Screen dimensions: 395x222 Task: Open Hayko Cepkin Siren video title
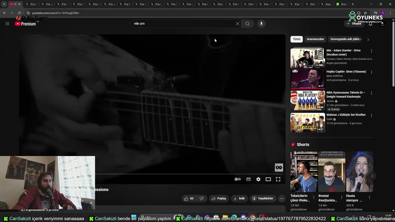tap(346, 72)
